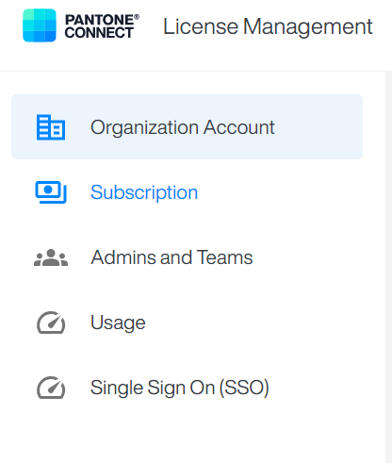Viewport: 392px width, 463px height.
Task: Click the Usage speedometer gauge icon
Action: click(x=51, y=322)
